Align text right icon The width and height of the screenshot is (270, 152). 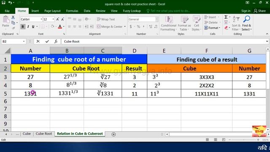[80, 27]
